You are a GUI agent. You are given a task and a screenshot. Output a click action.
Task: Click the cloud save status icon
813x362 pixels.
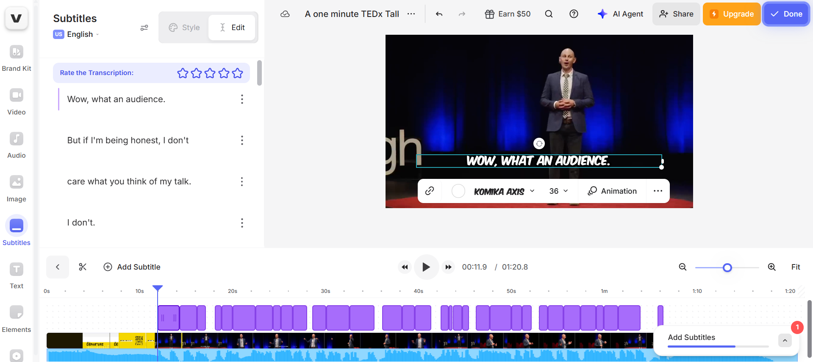pyautogui.click(x=285, y=14)
